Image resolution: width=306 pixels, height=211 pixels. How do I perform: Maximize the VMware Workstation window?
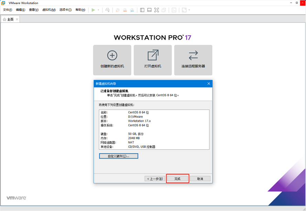point(297,3)
